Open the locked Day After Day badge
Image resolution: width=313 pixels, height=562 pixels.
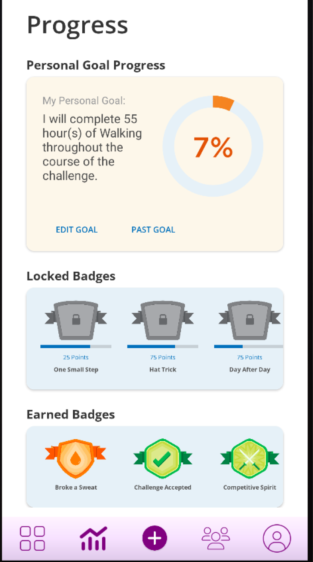coord(249,320)
